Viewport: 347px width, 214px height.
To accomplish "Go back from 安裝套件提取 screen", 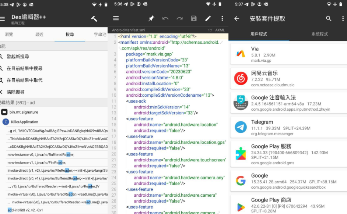I will click(x=236, y=18).
